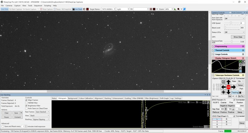This screenshot has width=248, height=133.
Task: Slew the mount up with the up arrow
Action: (x=228, y=82)
